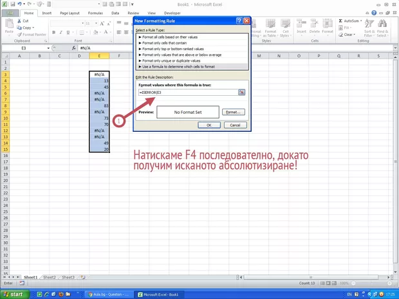Click the formula input field in dialog

coord(188,93)
